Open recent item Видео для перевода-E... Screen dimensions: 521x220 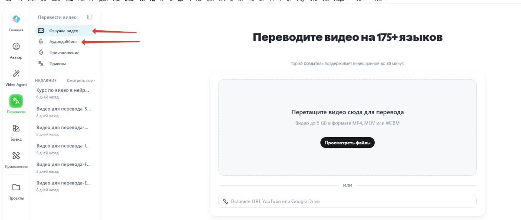64,186
